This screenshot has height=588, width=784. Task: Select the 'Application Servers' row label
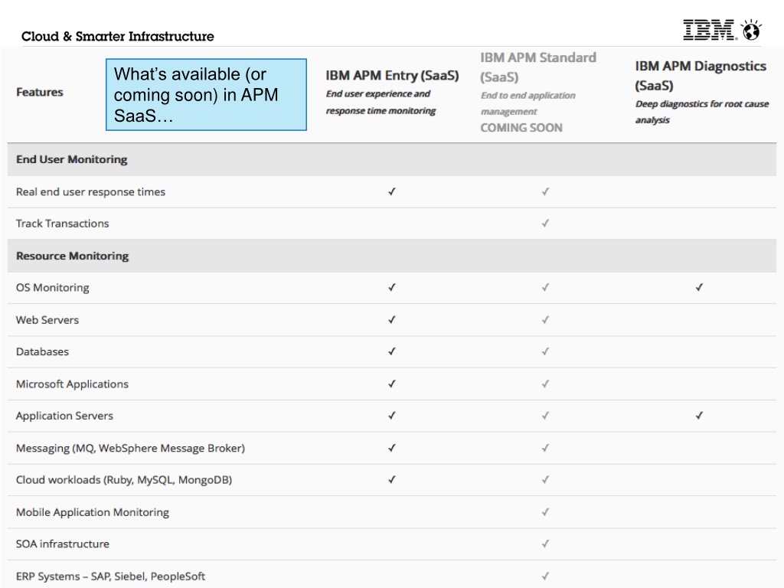pyautogui.click(x=64, y=416)
